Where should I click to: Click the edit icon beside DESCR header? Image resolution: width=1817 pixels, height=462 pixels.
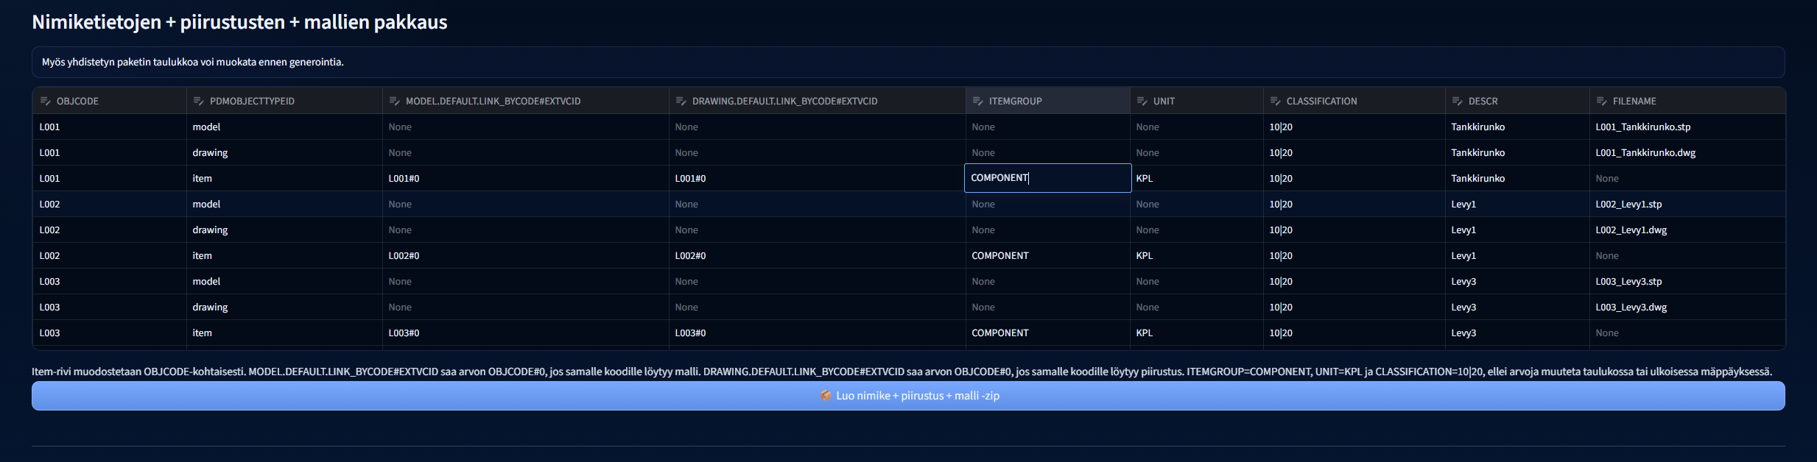tap(1457, 101)
